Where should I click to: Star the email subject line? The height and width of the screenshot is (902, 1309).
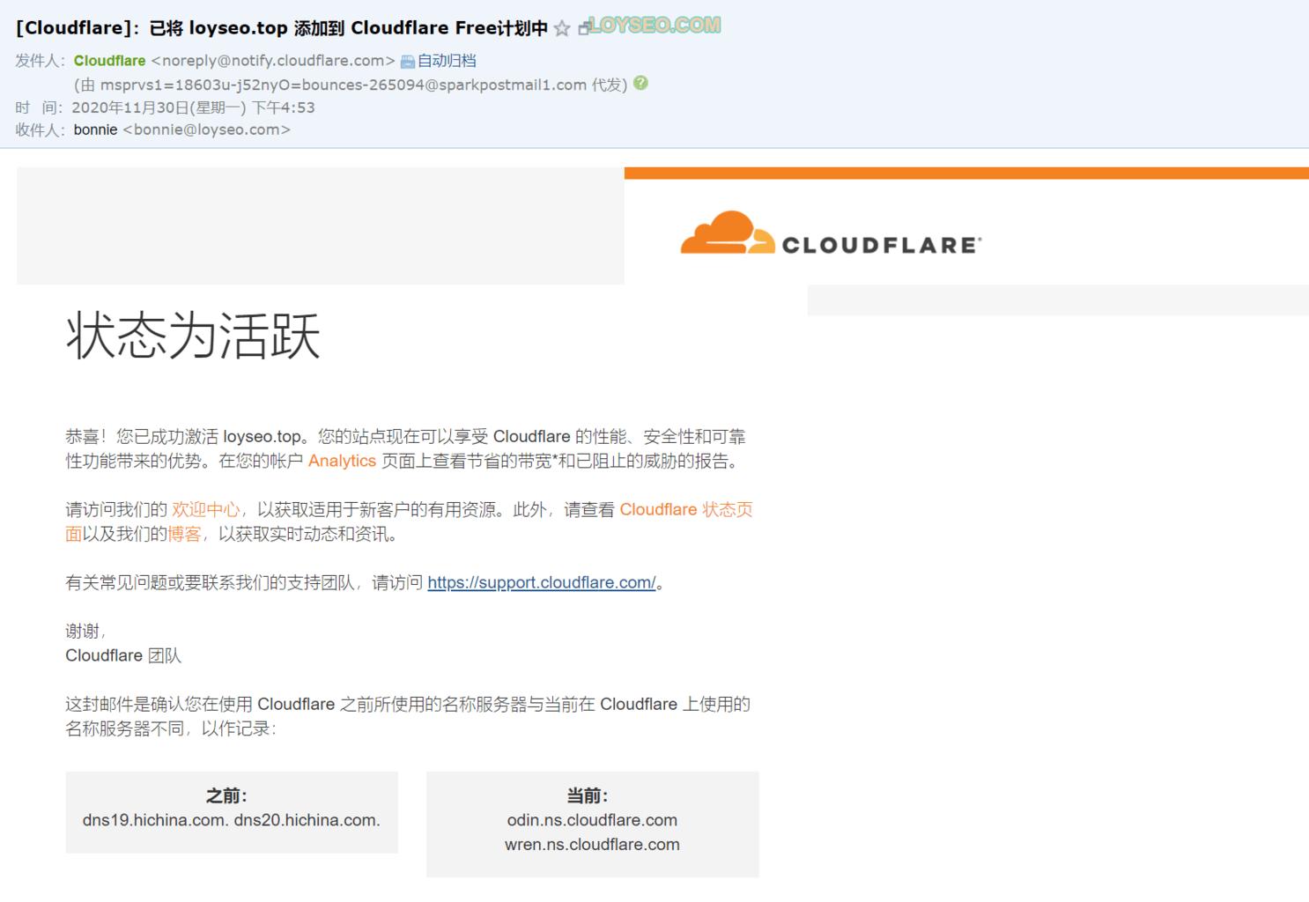(x=561, y=27)
